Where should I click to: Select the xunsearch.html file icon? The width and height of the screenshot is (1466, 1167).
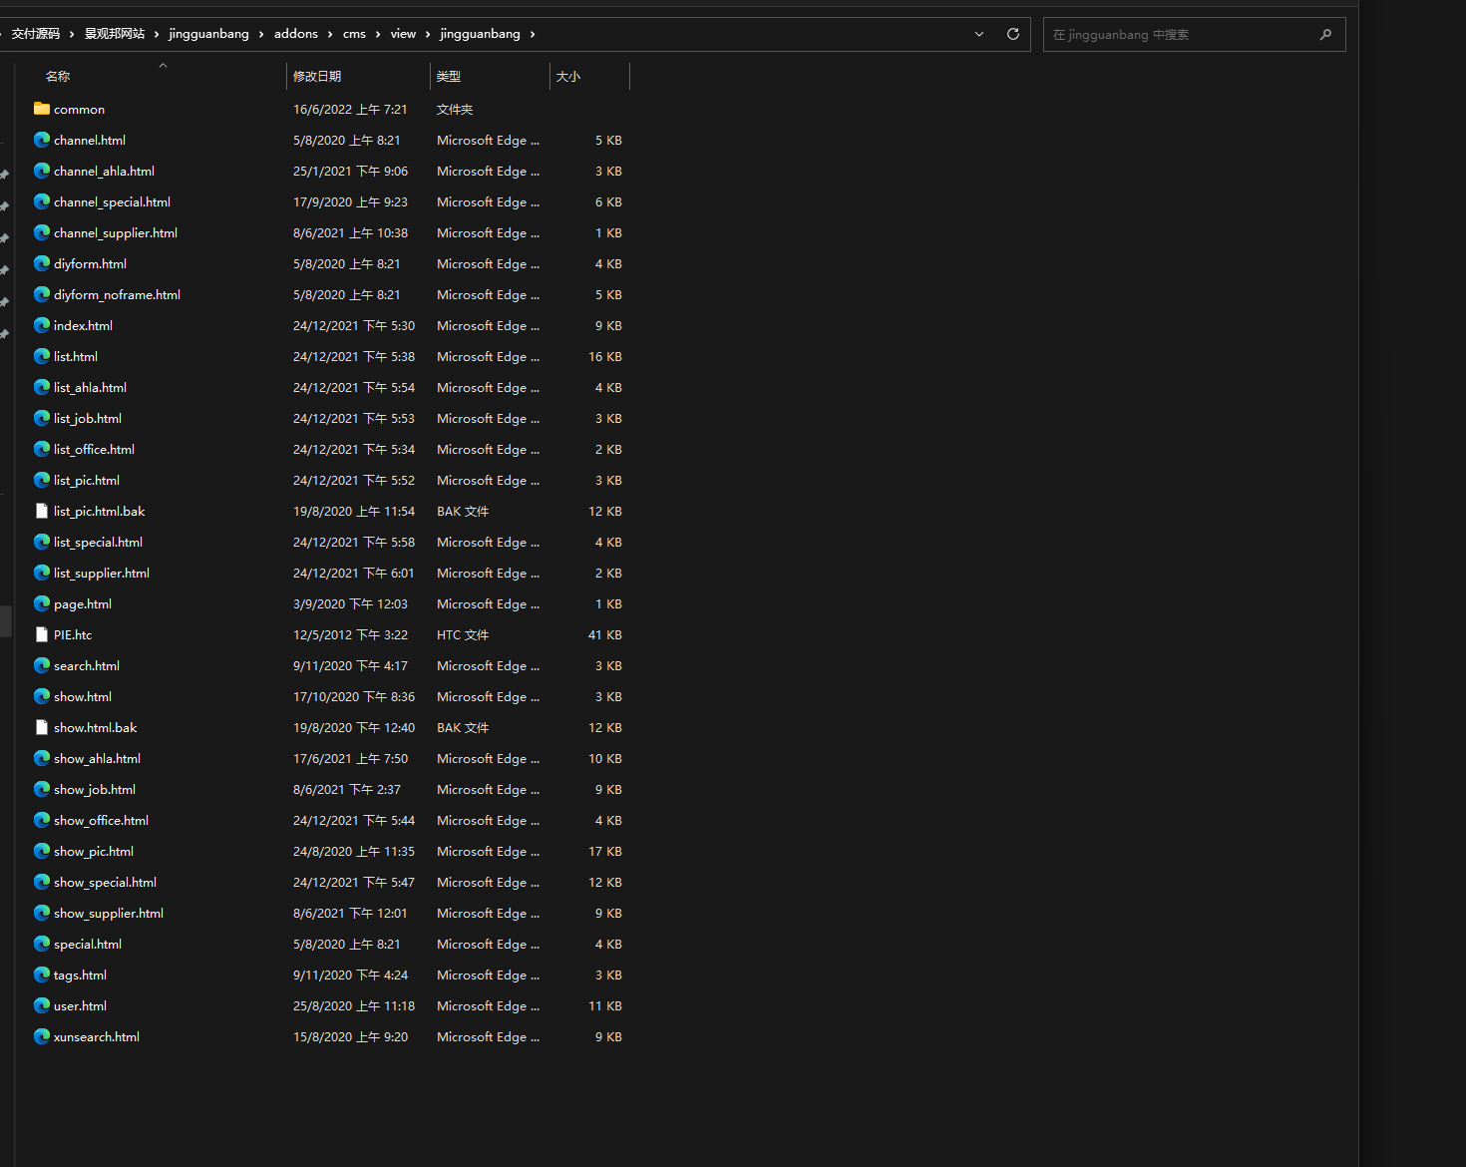[x=42, y=1036]
